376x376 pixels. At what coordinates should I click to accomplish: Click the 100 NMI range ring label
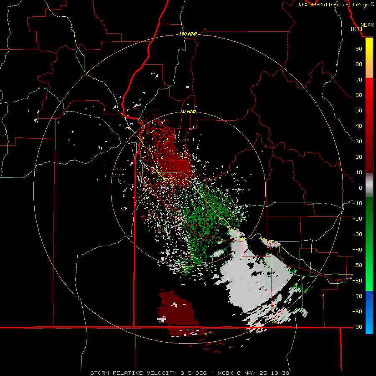188,34
